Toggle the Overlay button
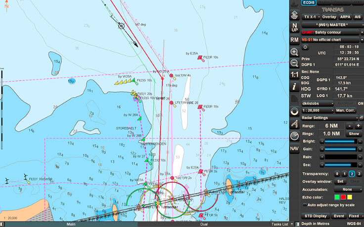This screenshot has height=227, width=364. (329, 17)
